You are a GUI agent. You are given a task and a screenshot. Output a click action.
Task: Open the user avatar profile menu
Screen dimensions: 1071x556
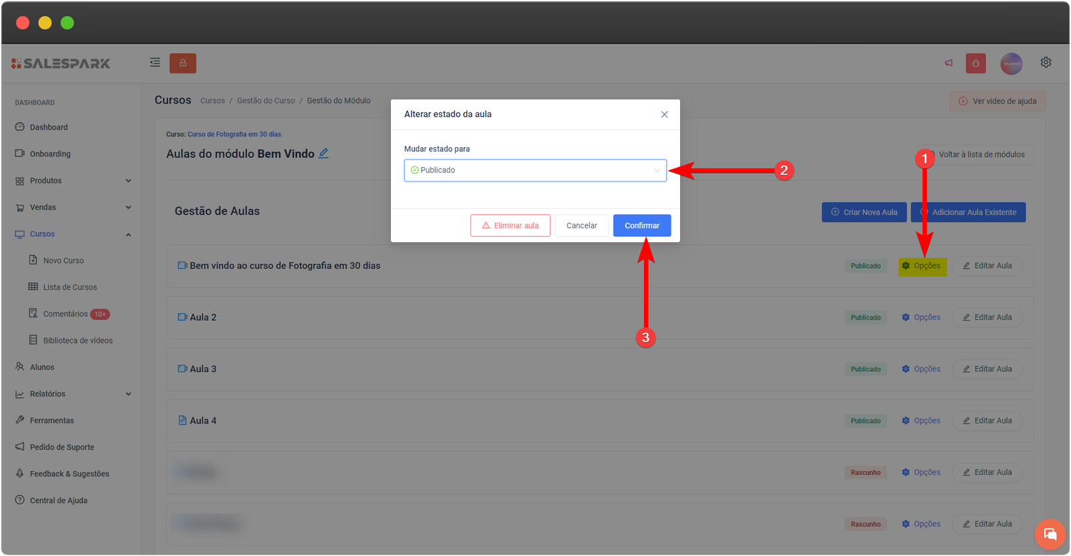click(x=1011, y=64)
